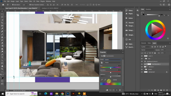Select the Eraser tool
Viewport: 171px width, 96px height.
click(2, 43)
